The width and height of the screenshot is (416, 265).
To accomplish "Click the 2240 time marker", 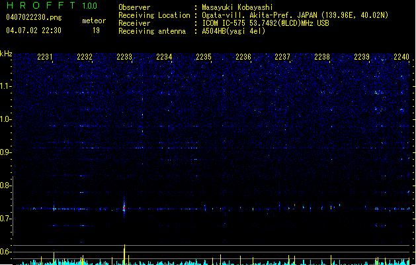I will click(x=401, y=57).
